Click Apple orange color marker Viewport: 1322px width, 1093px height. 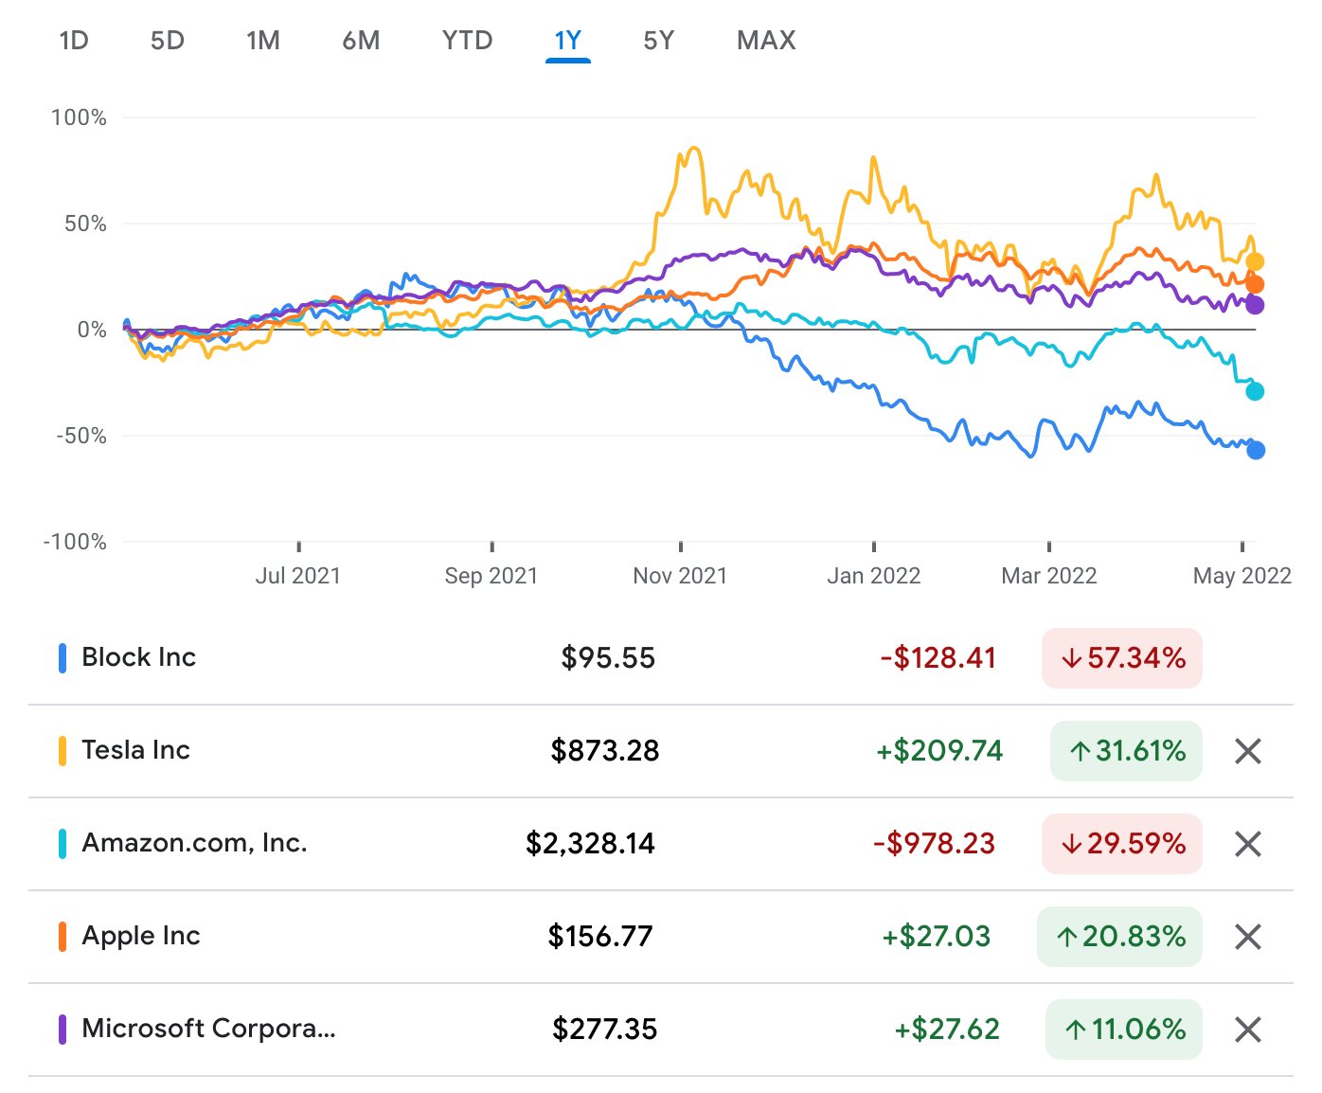[63, 937]
